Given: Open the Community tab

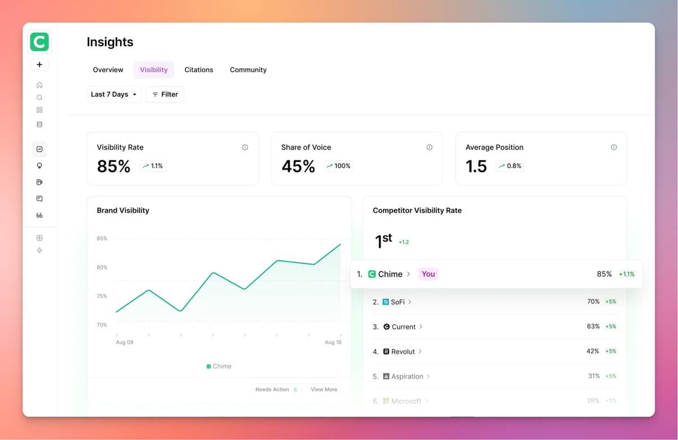Looking at the screenshot, I should coord(248,69).
